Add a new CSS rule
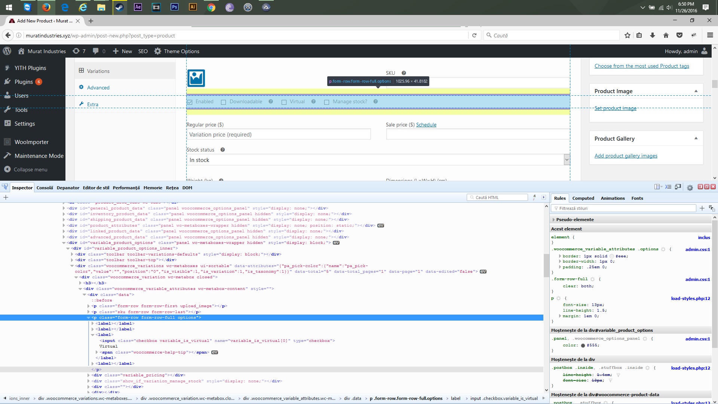 (x=702, y=208)
